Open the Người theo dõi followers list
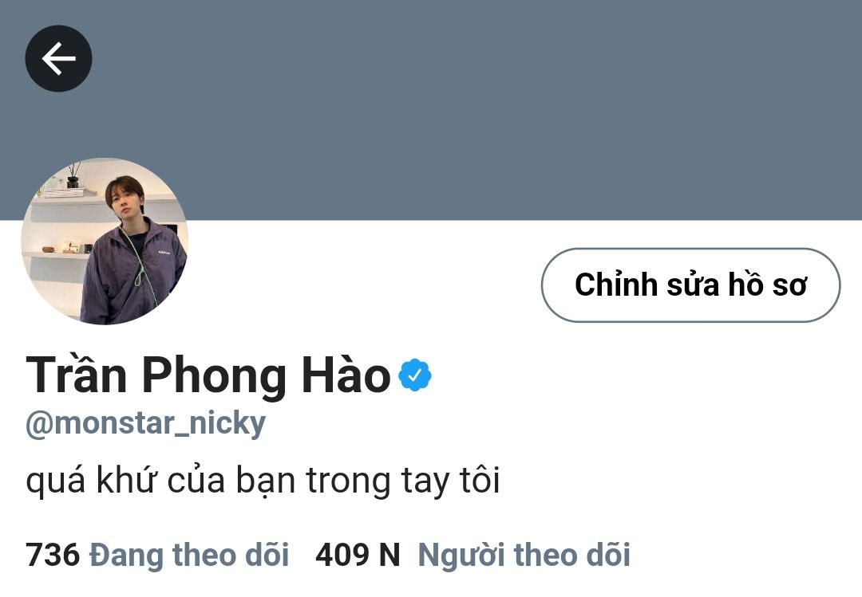Image resolution: width=862 pixels, height=597 pixels. (x=524, y=555)
